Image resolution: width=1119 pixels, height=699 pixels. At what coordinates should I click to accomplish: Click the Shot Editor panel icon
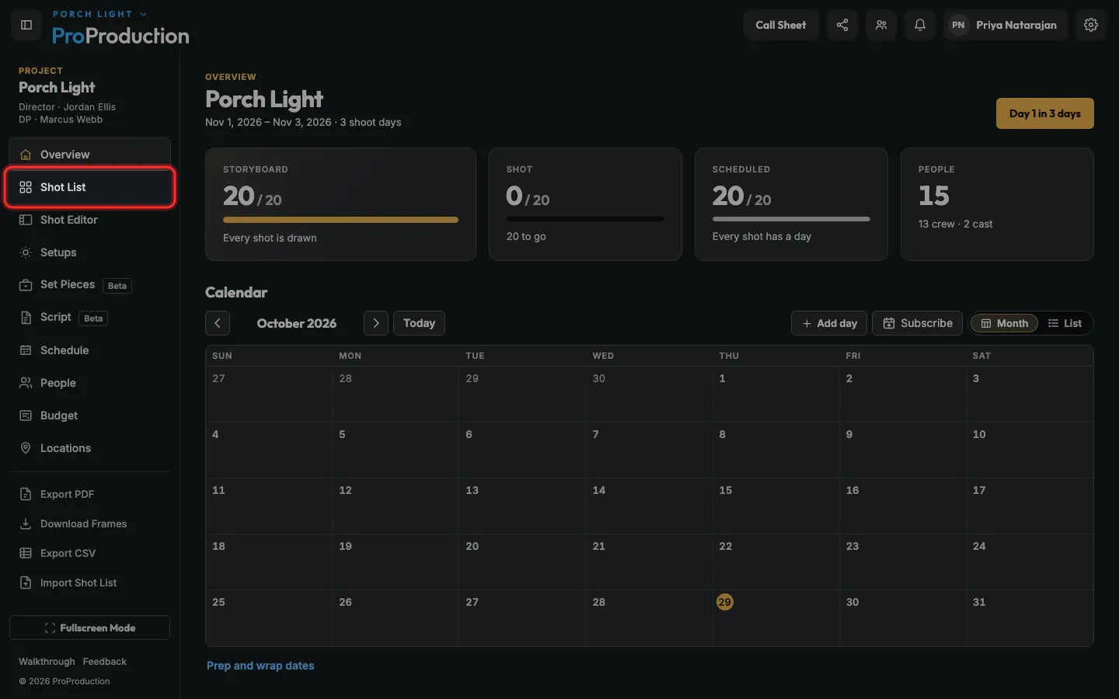pyautogui.click(x=26, y=220)
